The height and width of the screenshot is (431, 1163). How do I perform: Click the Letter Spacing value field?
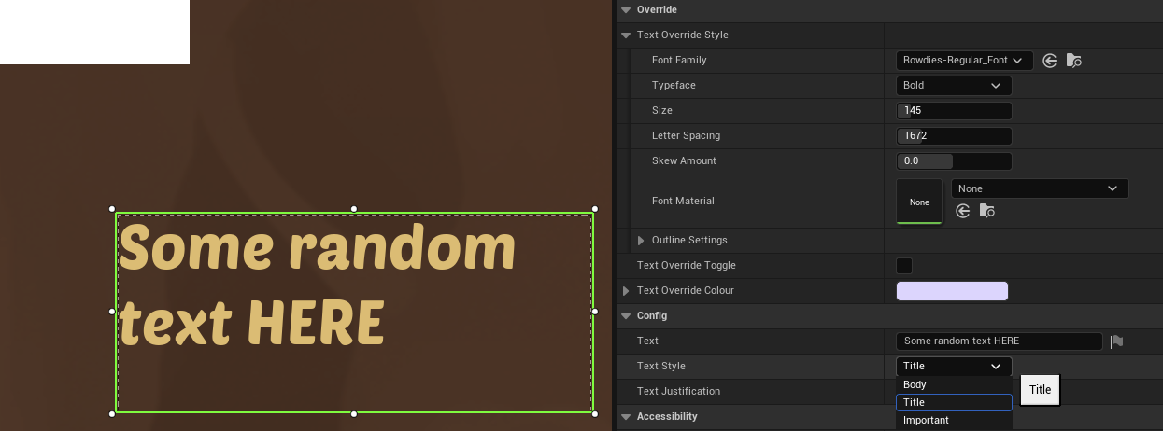click(x=954, y=136)
